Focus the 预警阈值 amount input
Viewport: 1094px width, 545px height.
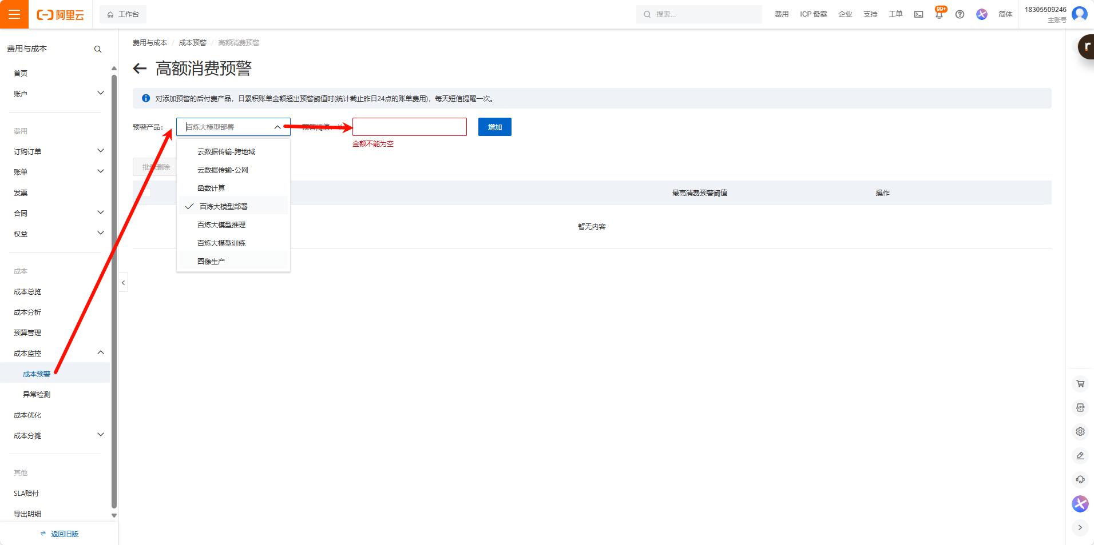point(410,127)
